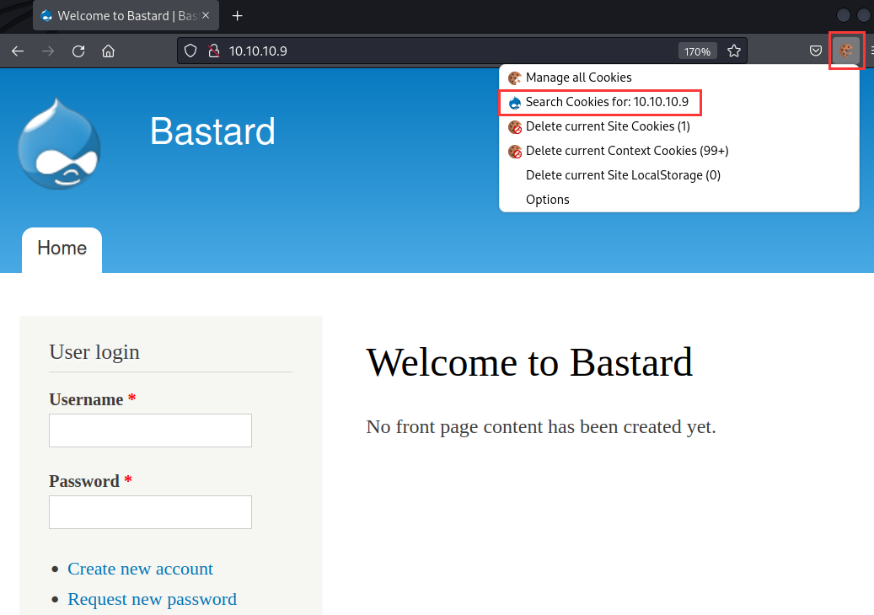Select Manage all Cookies menu entry

(578, 78)
